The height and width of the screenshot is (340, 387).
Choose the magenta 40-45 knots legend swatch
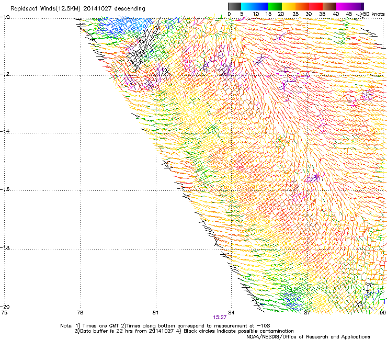point(343,6)
